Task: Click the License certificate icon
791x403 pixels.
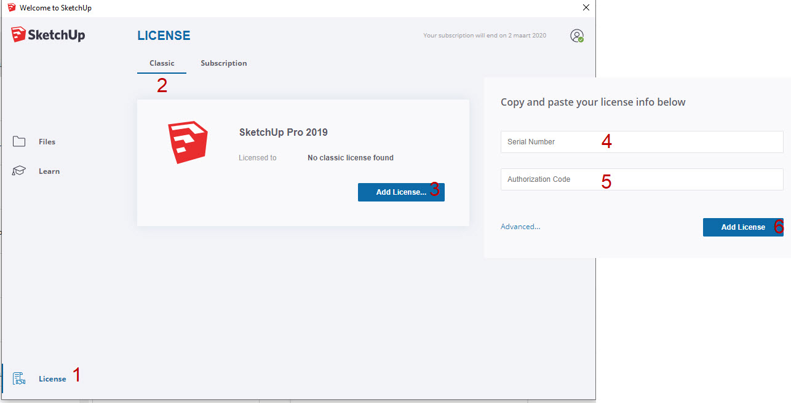Action: (x=19, y=378)
